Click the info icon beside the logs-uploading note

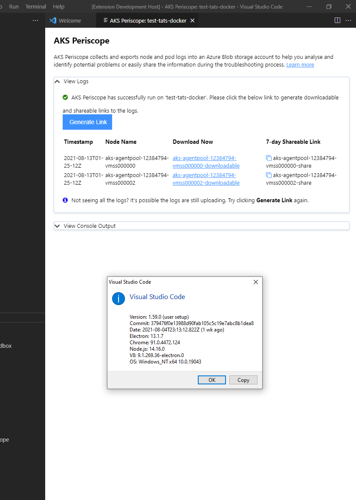[x=65, y=200]
